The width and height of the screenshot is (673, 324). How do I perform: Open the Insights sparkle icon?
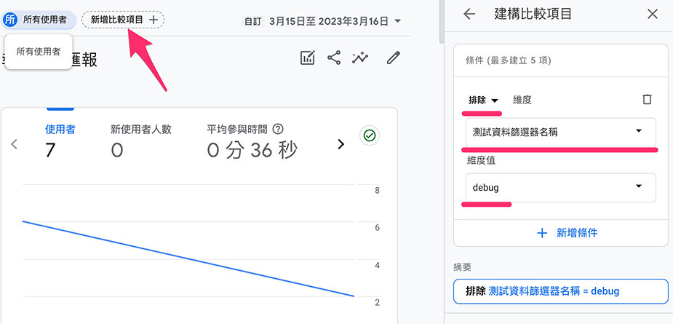[360, 58]
